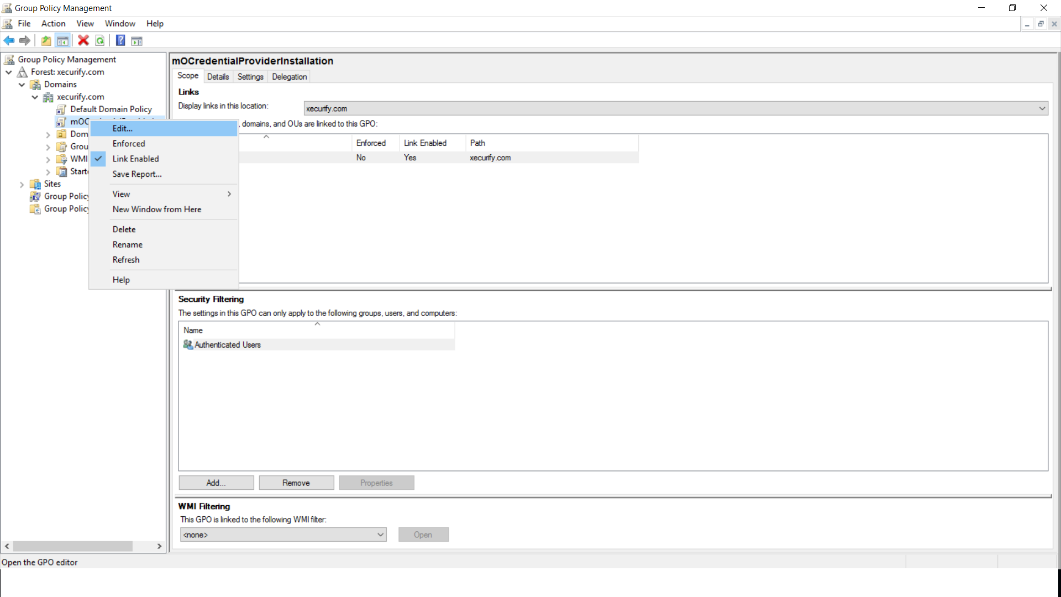Select the Default Domain Policy tree item

pos(111,109)
